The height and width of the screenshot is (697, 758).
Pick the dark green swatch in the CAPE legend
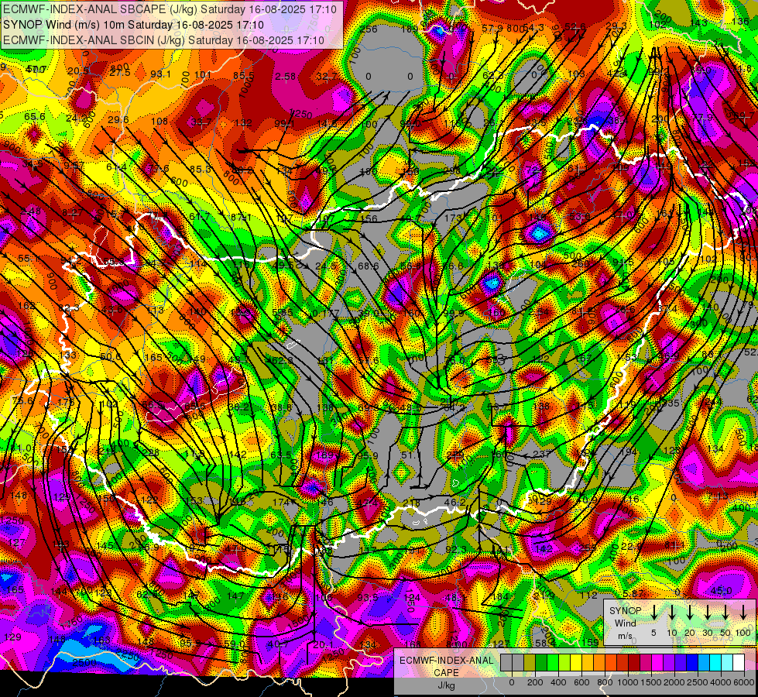coord(541,663)
